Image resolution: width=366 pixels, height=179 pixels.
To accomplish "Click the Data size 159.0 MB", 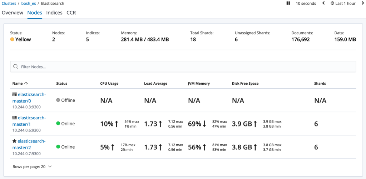I will click(345, 39).
